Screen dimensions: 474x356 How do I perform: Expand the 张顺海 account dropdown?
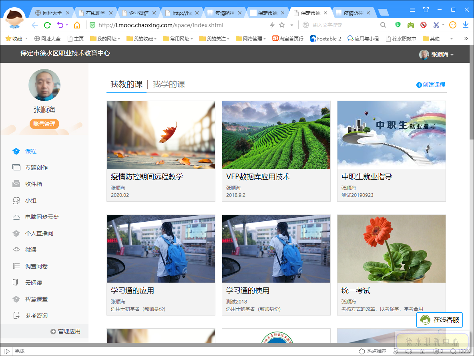pyautogui.click(x=440, y=55)
